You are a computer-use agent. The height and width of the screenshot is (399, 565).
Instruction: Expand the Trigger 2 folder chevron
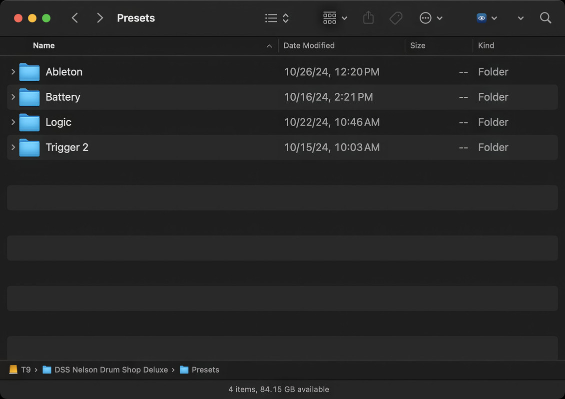(13, 147)
